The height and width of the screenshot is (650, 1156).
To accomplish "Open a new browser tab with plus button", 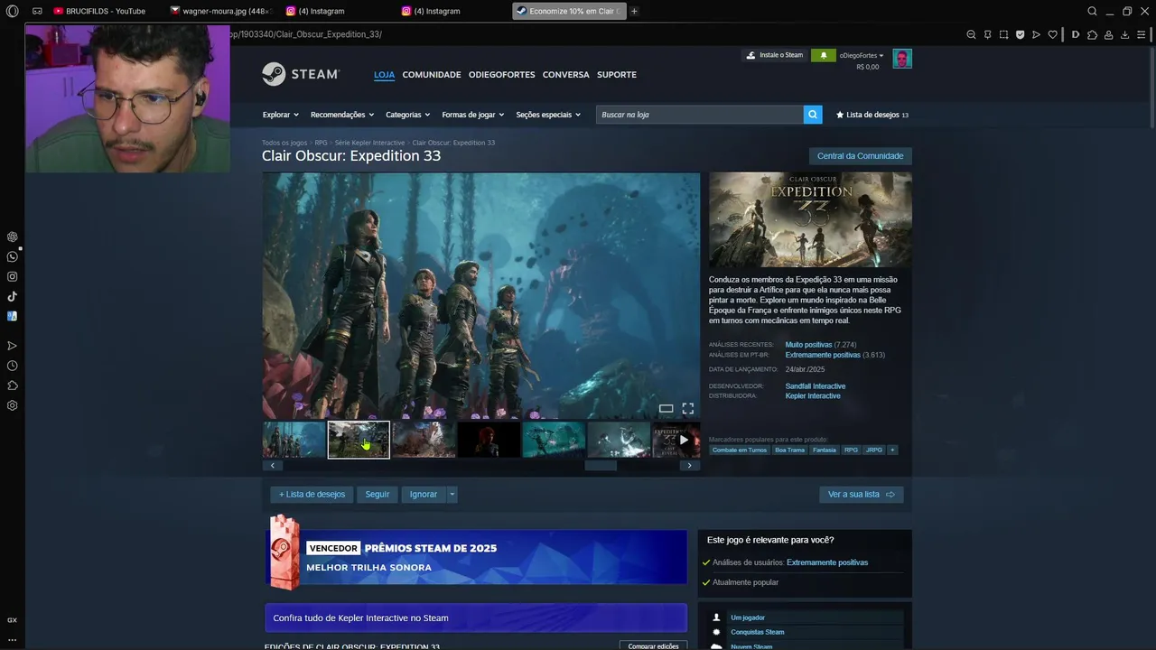I will click(x=634, y=11).
